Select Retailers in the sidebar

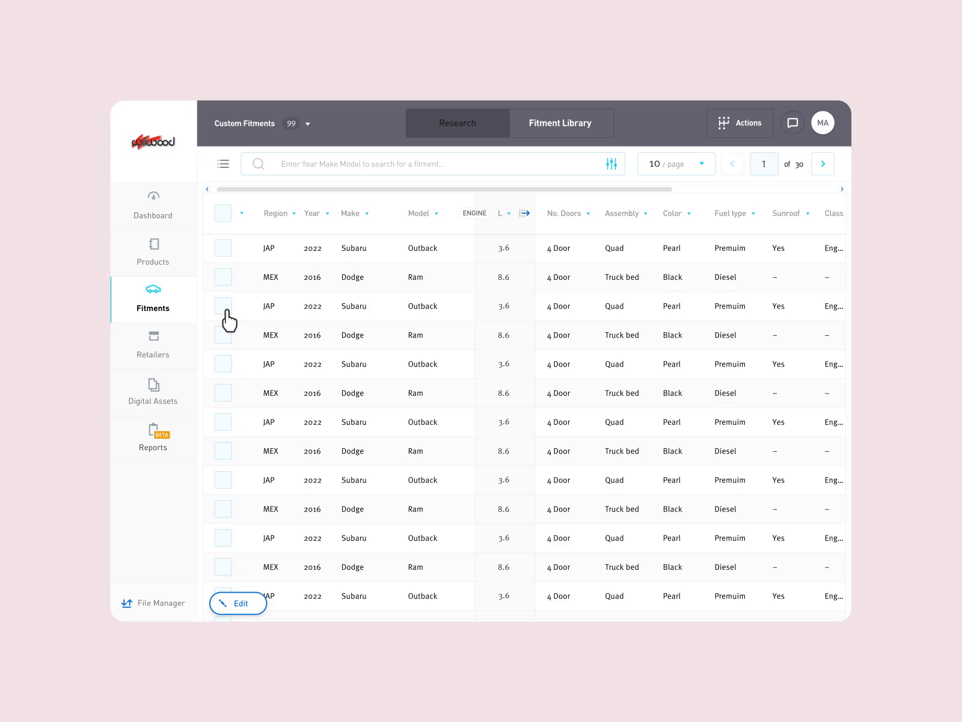(x=153, y=345)
